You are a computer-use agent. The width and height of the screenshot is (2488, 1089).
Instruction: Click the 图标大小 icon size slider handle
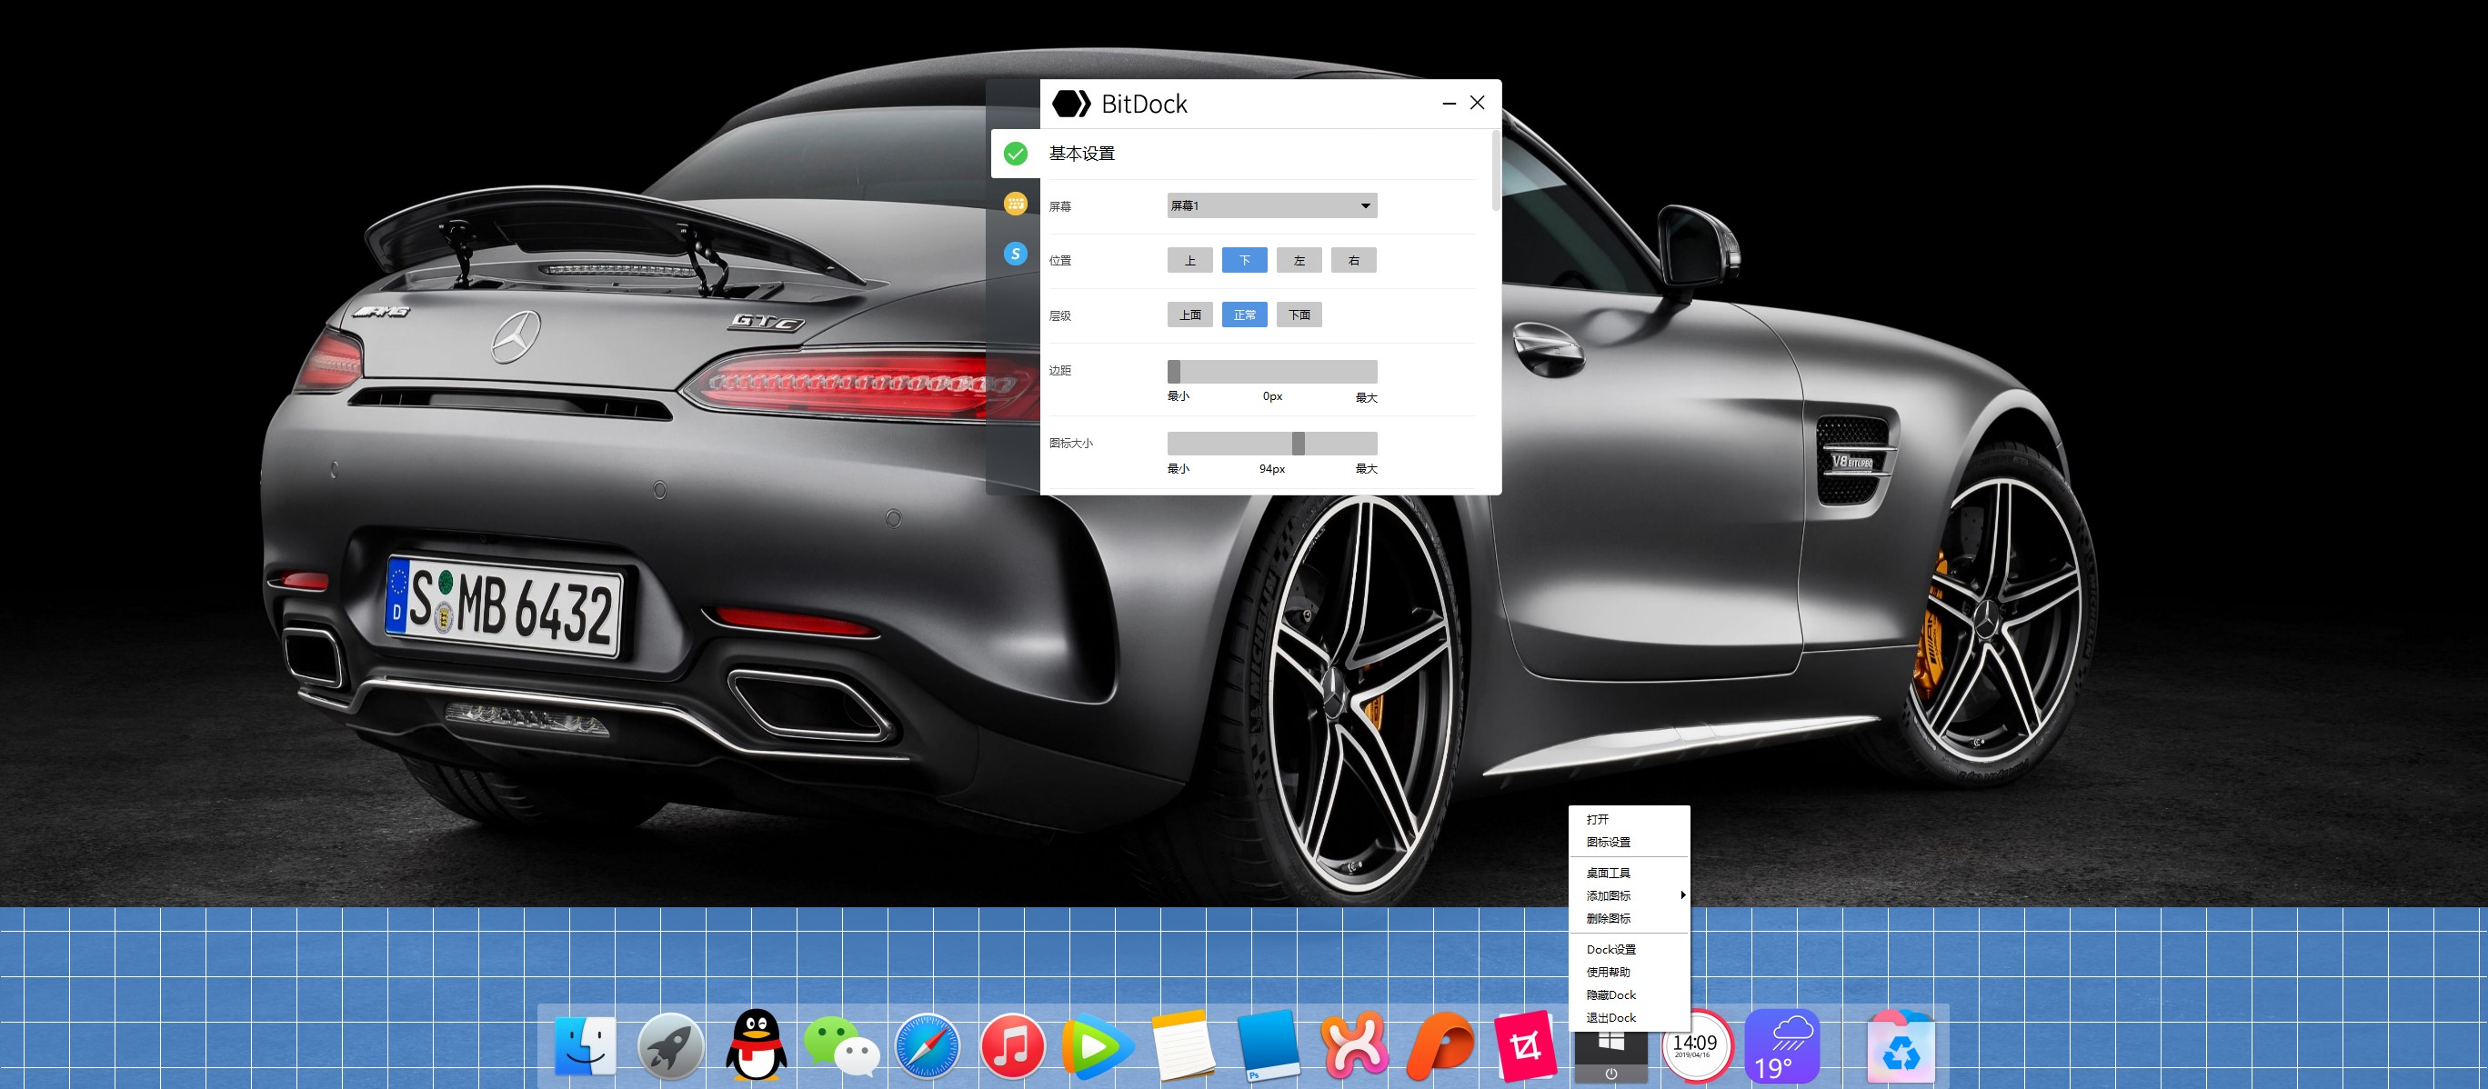point(1298,443)
